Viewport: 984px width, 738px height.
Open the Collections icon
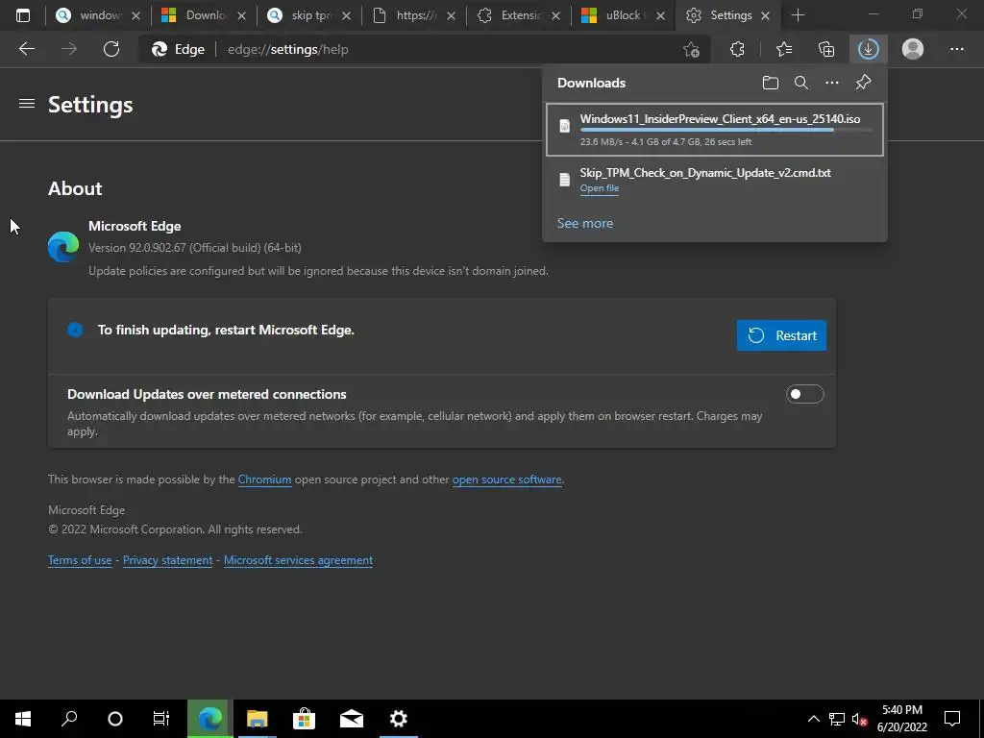[826, 49]
